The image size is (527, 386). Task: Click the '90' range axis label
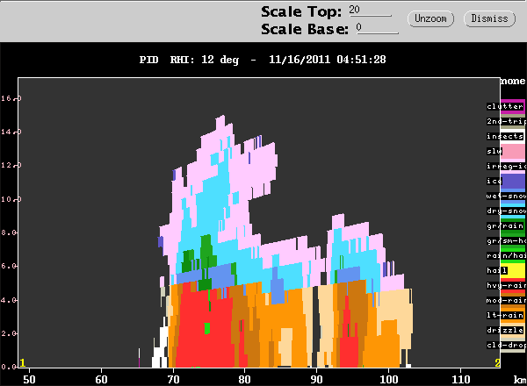coord(316,379)
